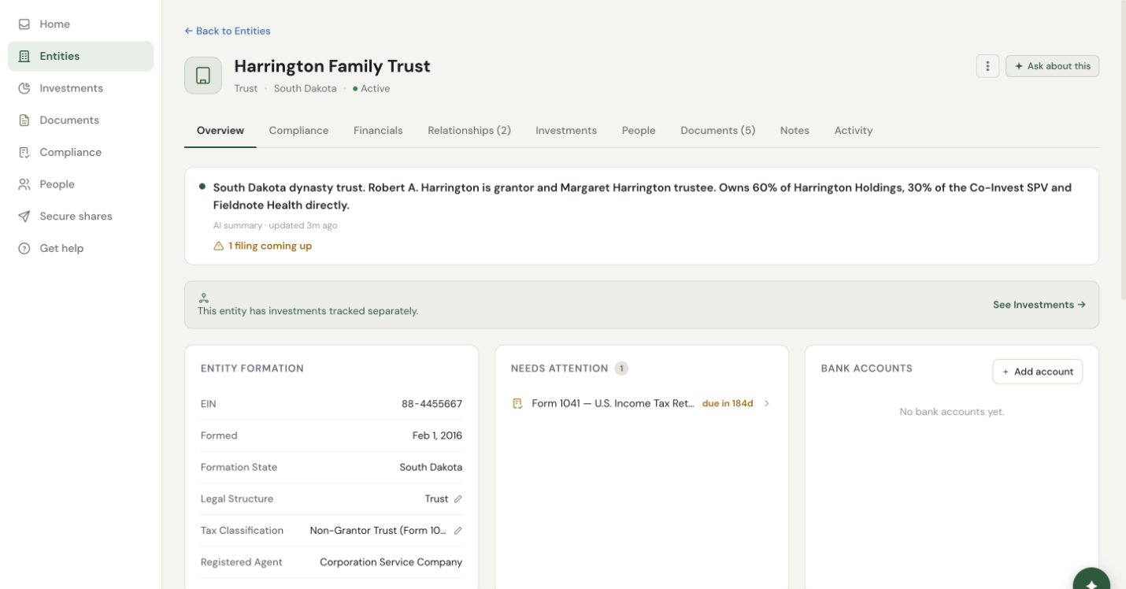
Task: Click the due in 184d label
Action: [728, 404]
